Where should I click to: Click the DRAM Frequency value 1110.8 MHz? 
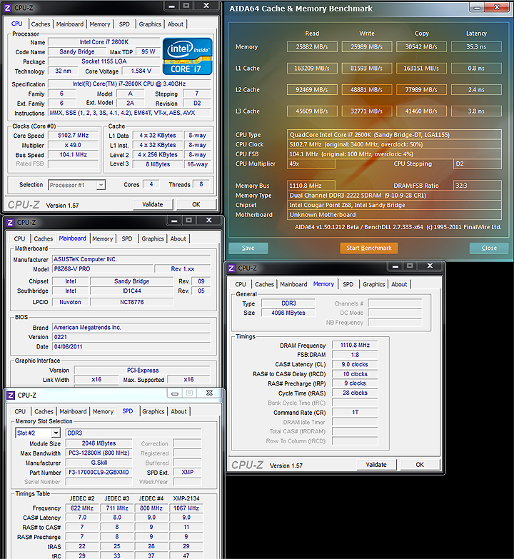point(355,345)
